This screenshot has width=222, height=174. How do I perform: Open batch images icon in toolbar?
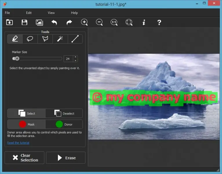pos(39,22)
